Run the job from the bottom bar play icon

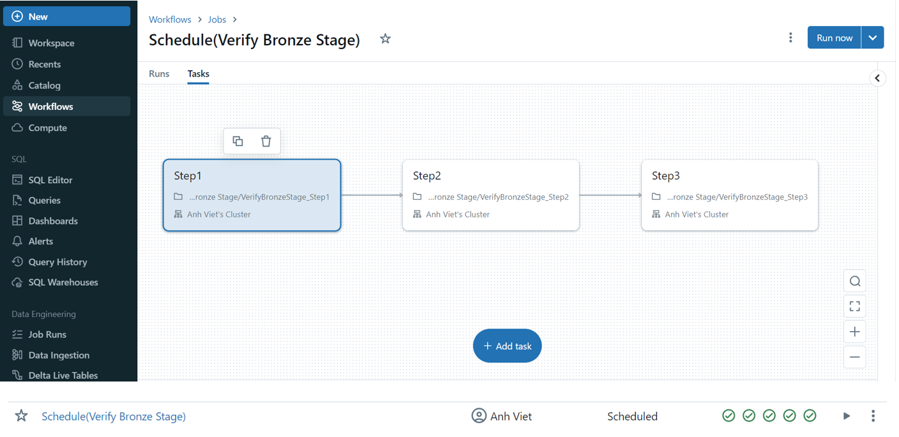[x=847, y=415]
